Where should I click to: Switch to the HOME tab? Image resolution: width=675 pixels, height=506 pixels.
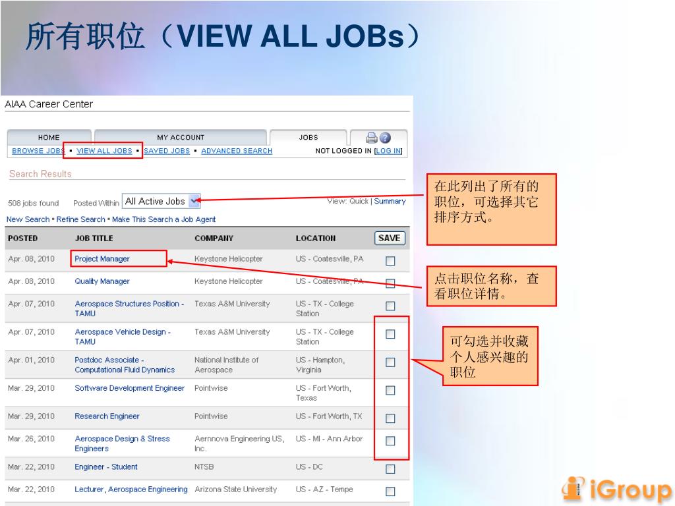pyautogui.click(x=49, y=137)
